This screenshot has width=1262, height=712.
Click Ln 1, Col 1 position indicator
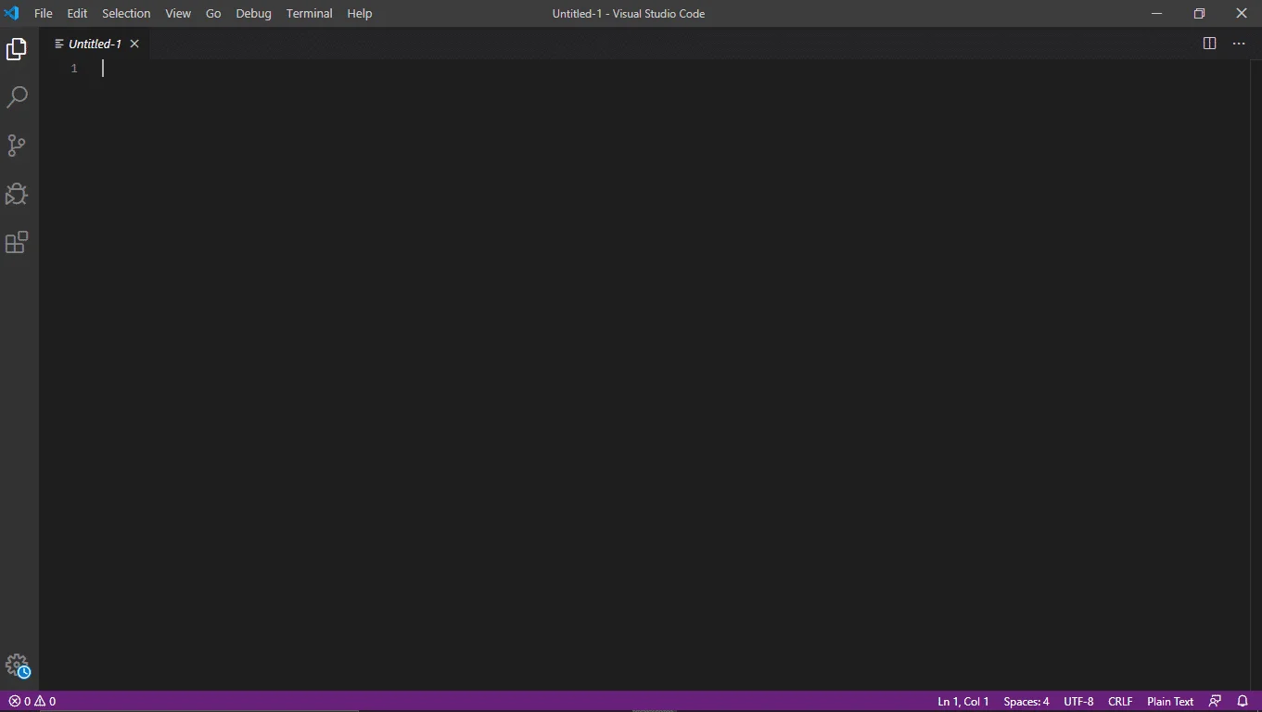click(x=962, y=702)
